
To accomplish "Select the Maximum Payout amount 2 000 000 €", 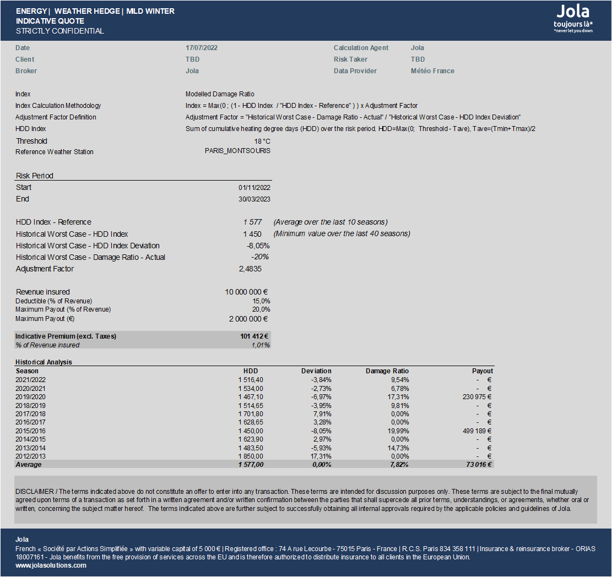I will click(x=248, y=319).
